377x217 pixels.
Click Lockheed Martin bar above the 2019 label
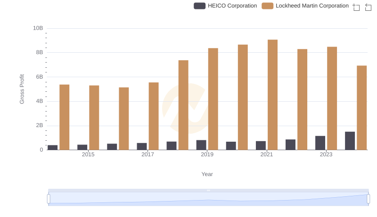click(x=213, y=99)
